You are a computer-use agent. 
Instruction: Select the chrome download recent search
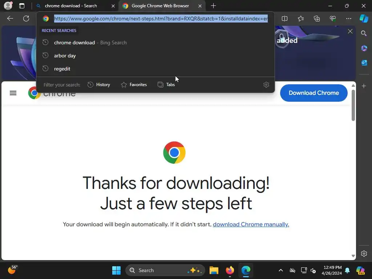pos(155,43)
